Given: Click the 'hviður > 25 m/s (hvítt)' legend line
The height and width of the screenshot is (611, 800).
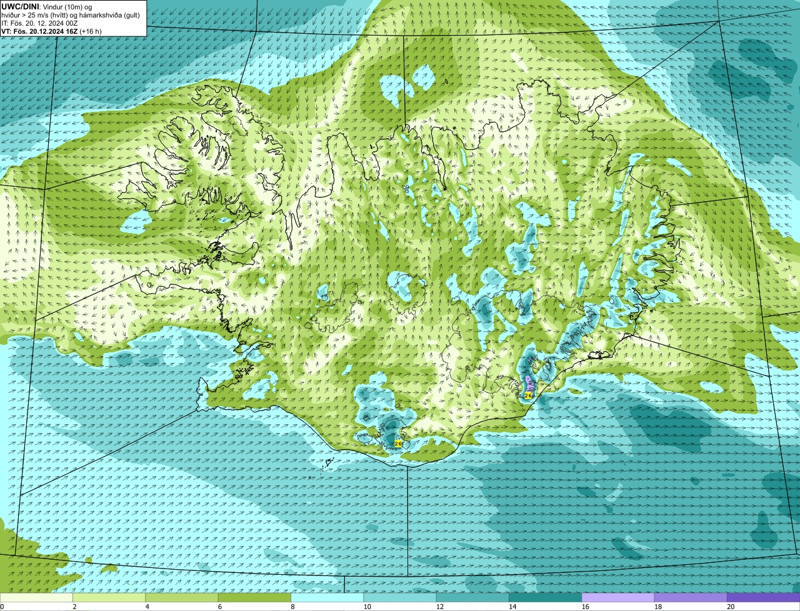Looking at the screenshot, I should pos(70,15).
